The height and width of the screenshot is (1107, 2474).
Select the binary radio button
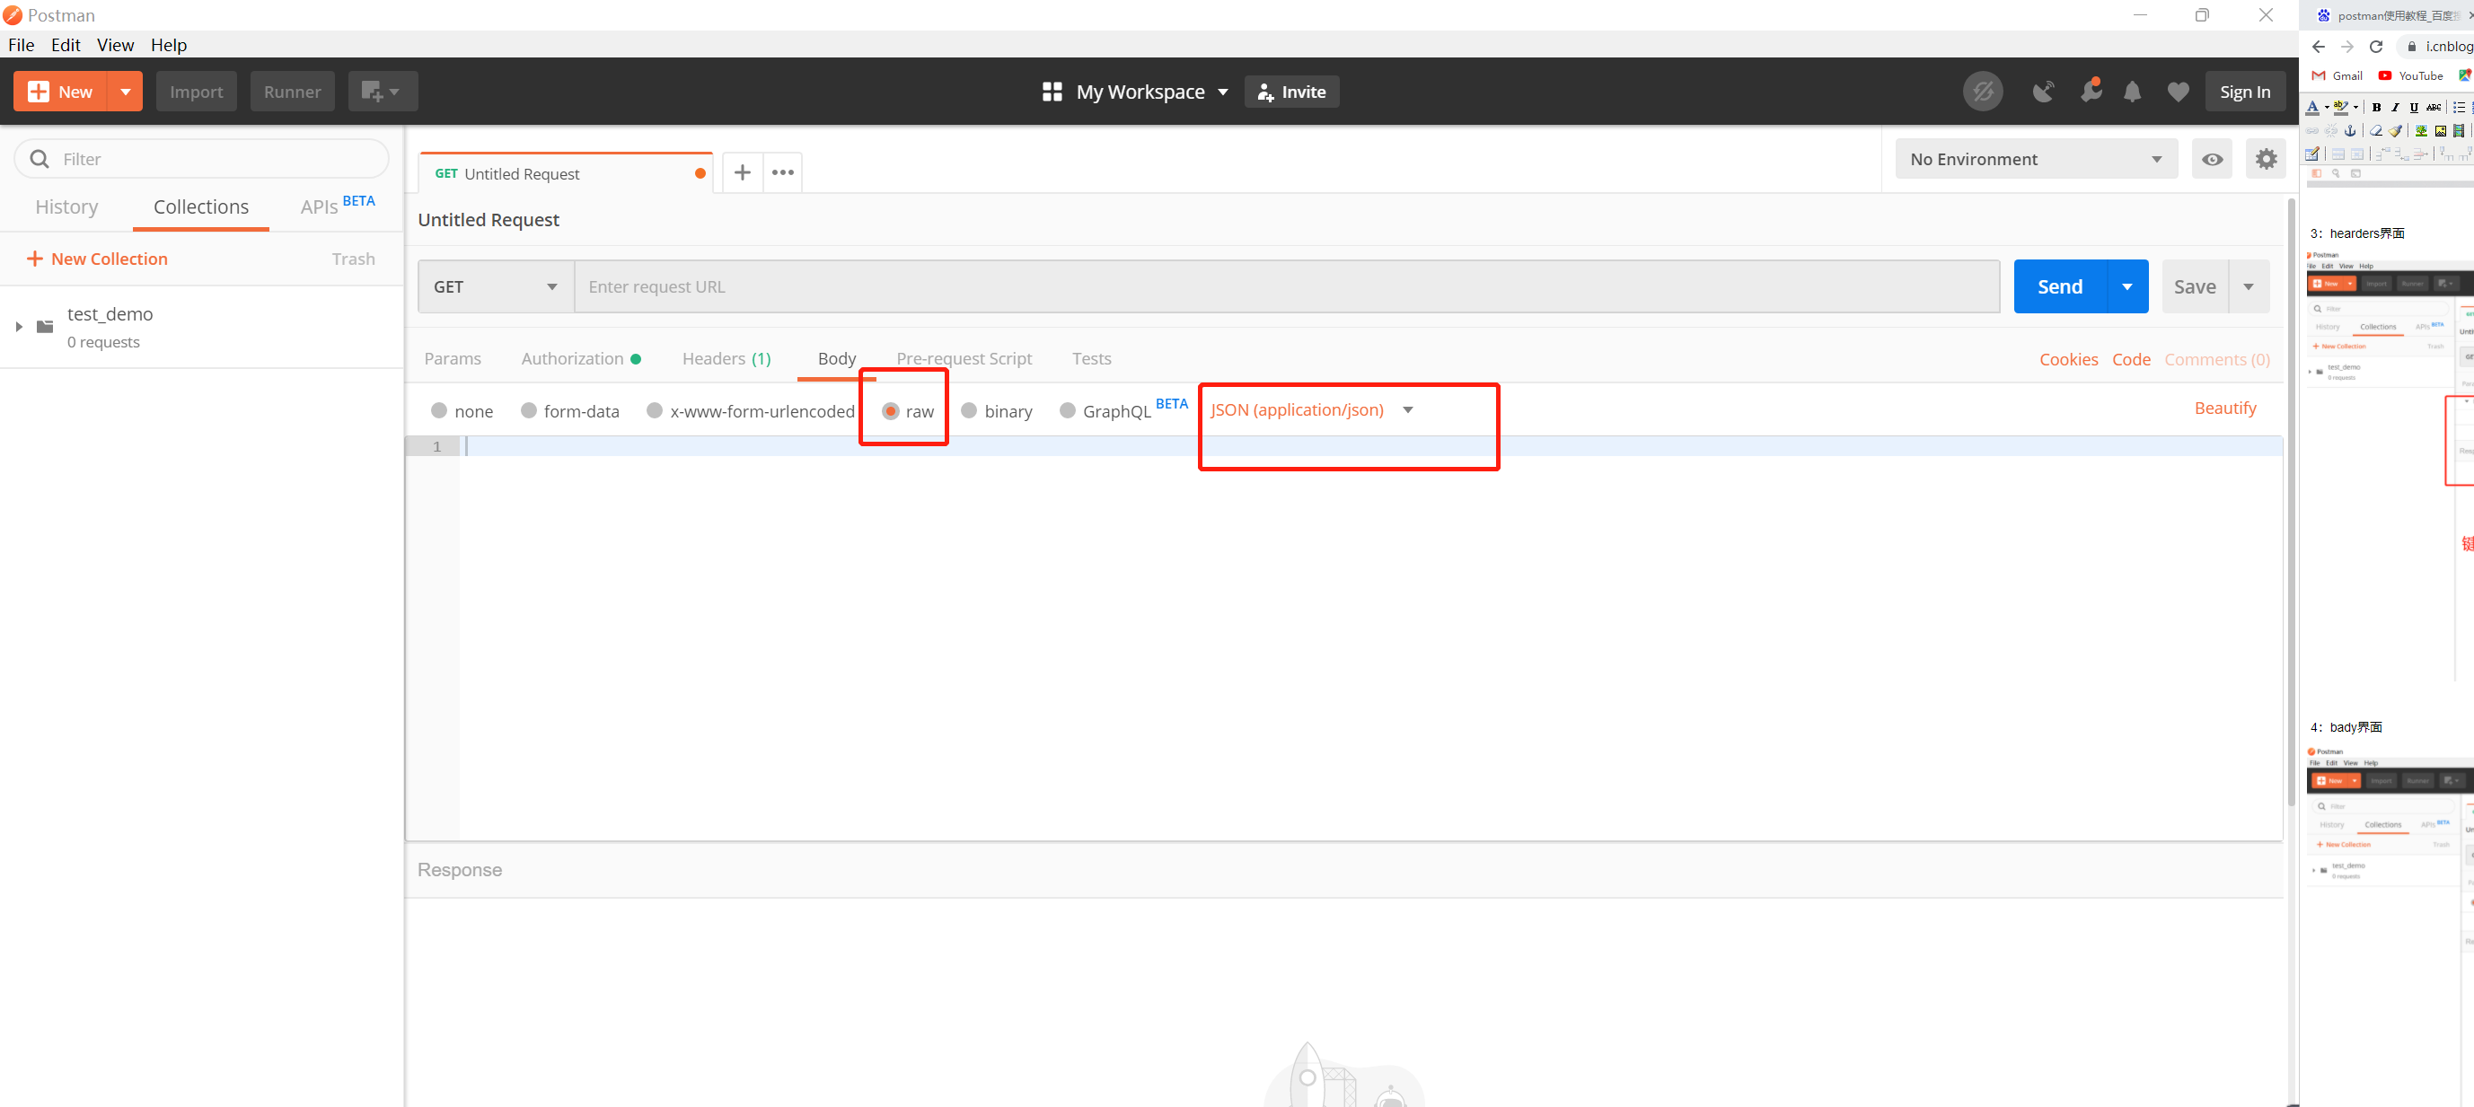[969, 410]
